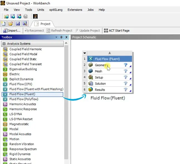Click the Magnetostatic system icon
The image size is (180, 164).
coord(5,124)
